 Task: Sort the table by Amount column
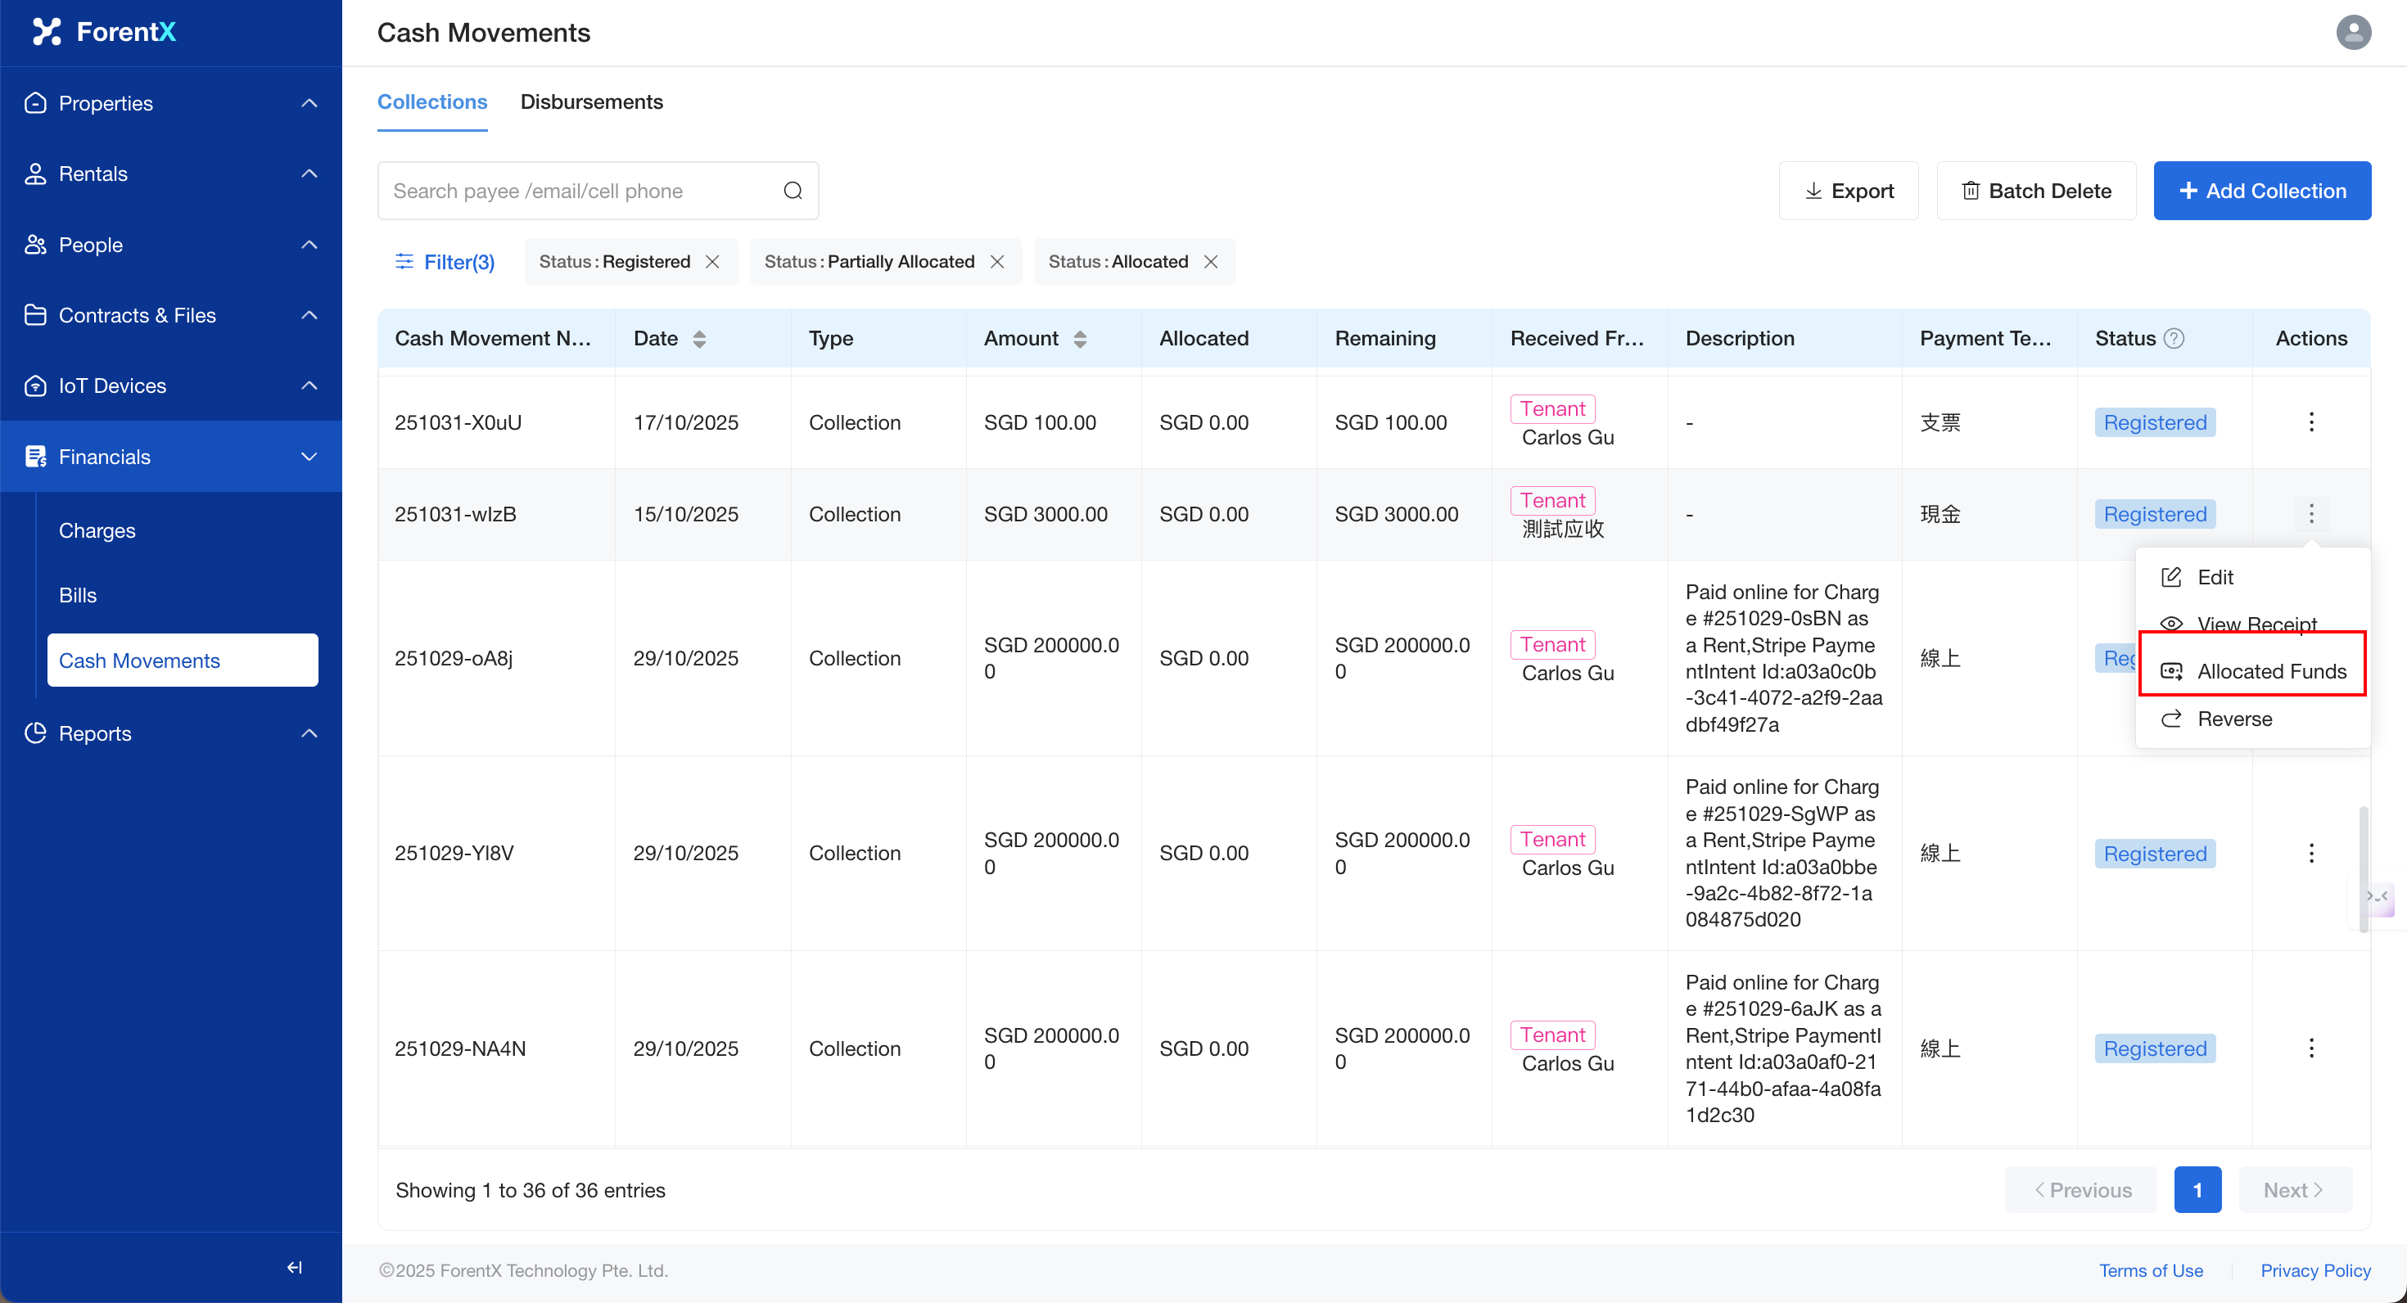tap(1079, 338)
